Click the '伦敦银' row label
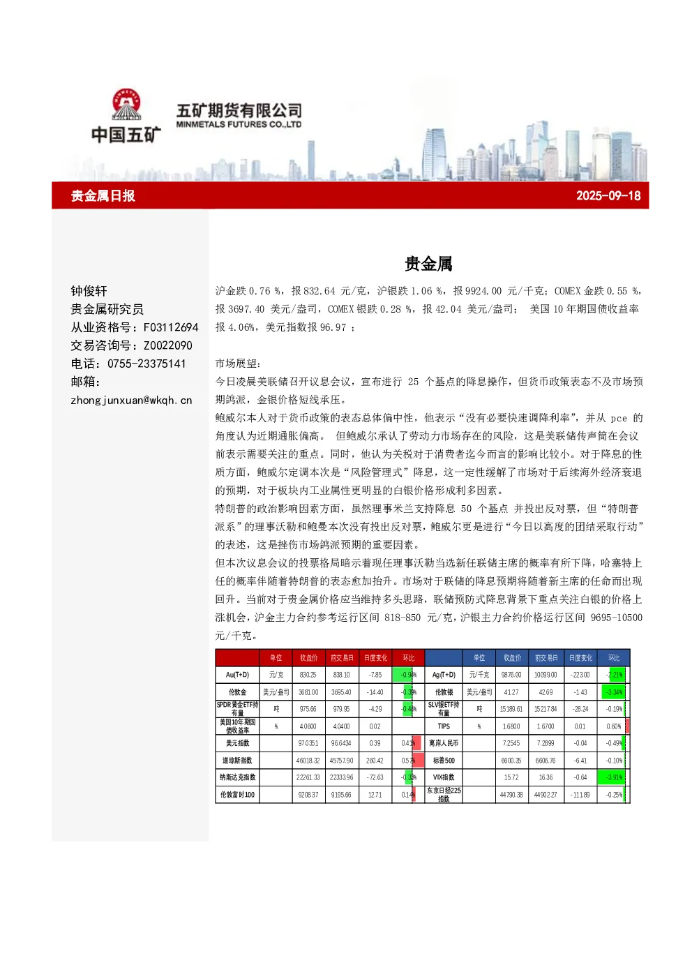692x979 pixels. click(x=444, y=692)
